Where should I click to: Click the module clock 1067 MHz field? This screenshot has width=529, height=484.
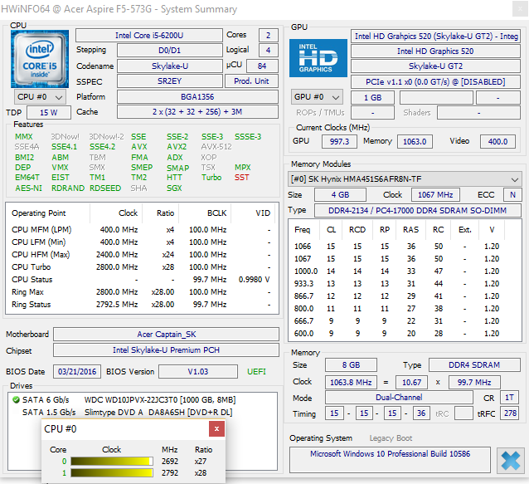(435, 195)
